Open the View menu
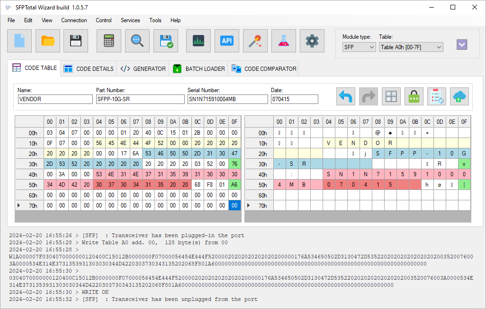The image size is (486, 309). pyautogui.click(x=47, y=20)
